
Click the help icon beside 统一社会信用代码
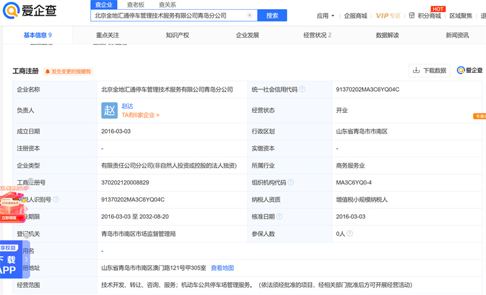tap(303, 90)
